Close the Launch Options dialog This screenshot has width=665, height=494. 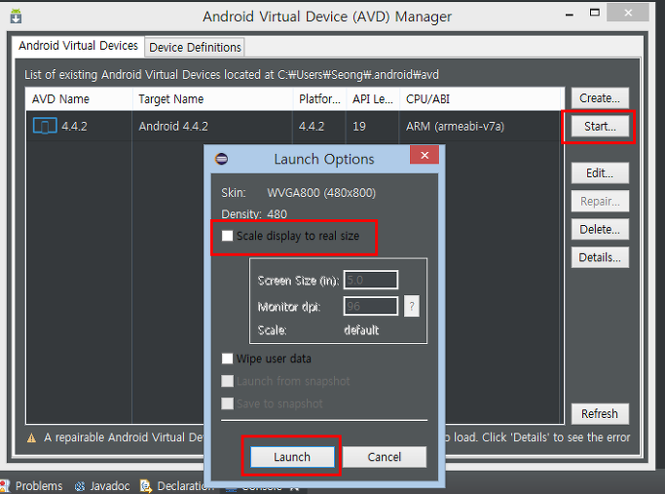click(x=425, y=155)
